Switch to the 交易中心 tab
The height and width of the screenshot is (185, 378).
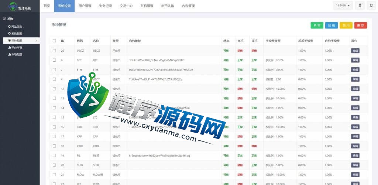pos(126,6)
